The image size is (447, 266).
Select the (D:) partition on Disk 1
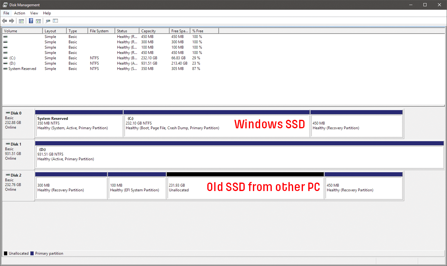click(189, 155)
